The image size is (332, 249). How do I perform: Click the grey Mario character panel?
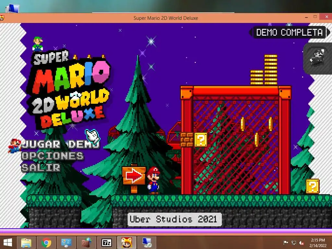pos(318,58)
